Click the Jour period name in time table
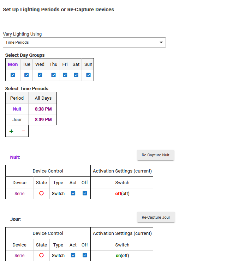 click(x=17, y=120)
